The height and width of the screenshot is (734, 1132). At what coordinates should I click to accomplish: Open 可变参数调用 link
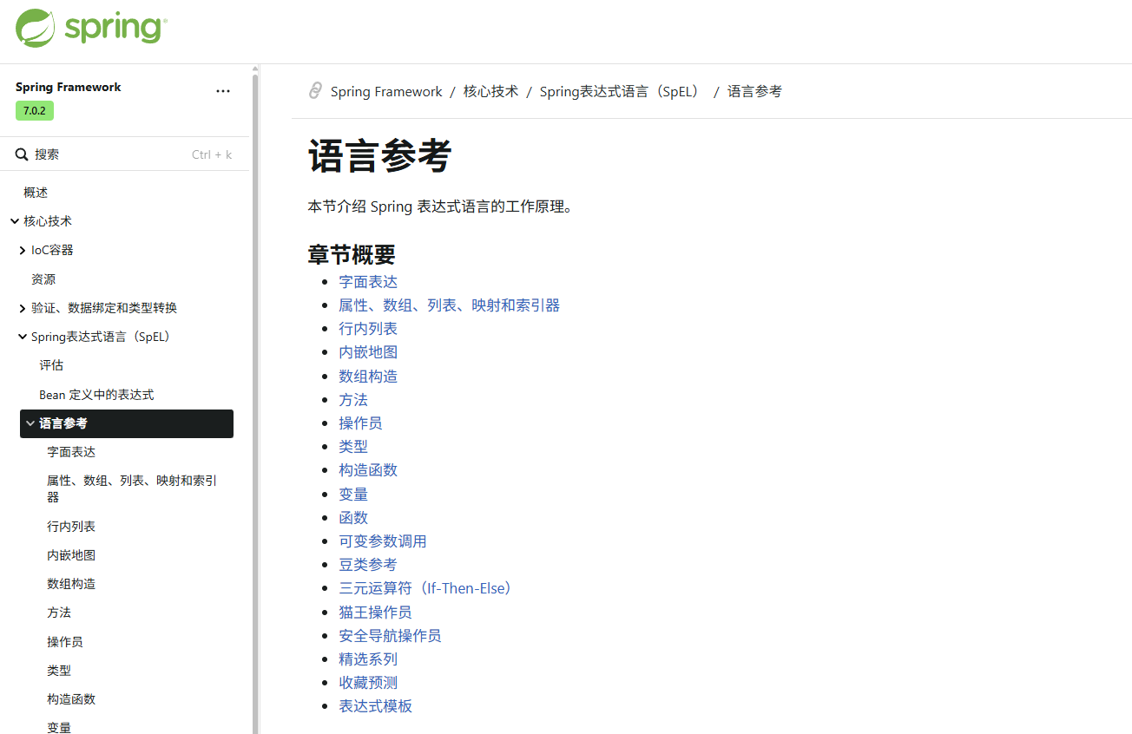pyautogui.click(x=383, y=541)
